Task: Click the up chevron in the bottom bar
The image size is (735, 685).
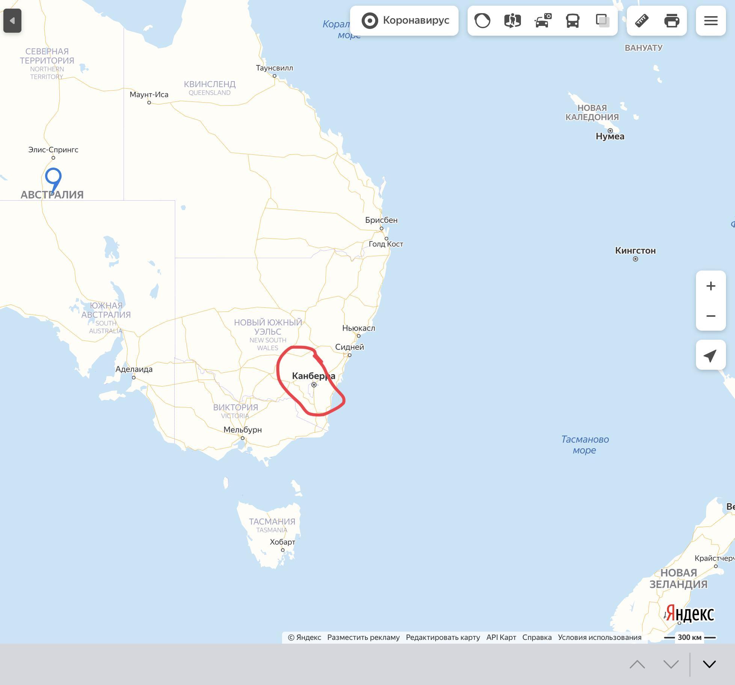Action: tap(637, 664)
